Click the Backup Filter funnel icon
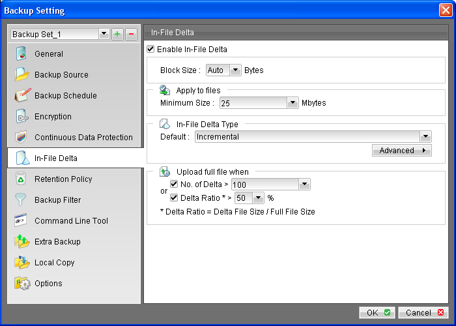Image resolution: width=456 pixels, height=326 pixels. click(x=22, y=200)
